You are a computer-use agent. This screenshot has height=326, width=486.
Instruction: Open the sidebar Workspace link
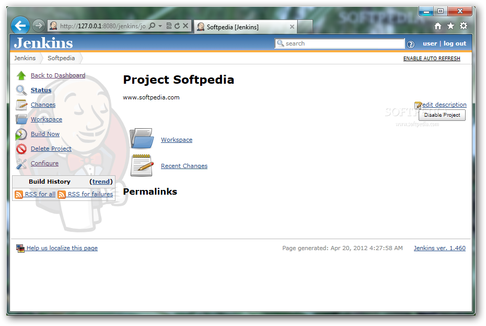click(x=47, y=119)
